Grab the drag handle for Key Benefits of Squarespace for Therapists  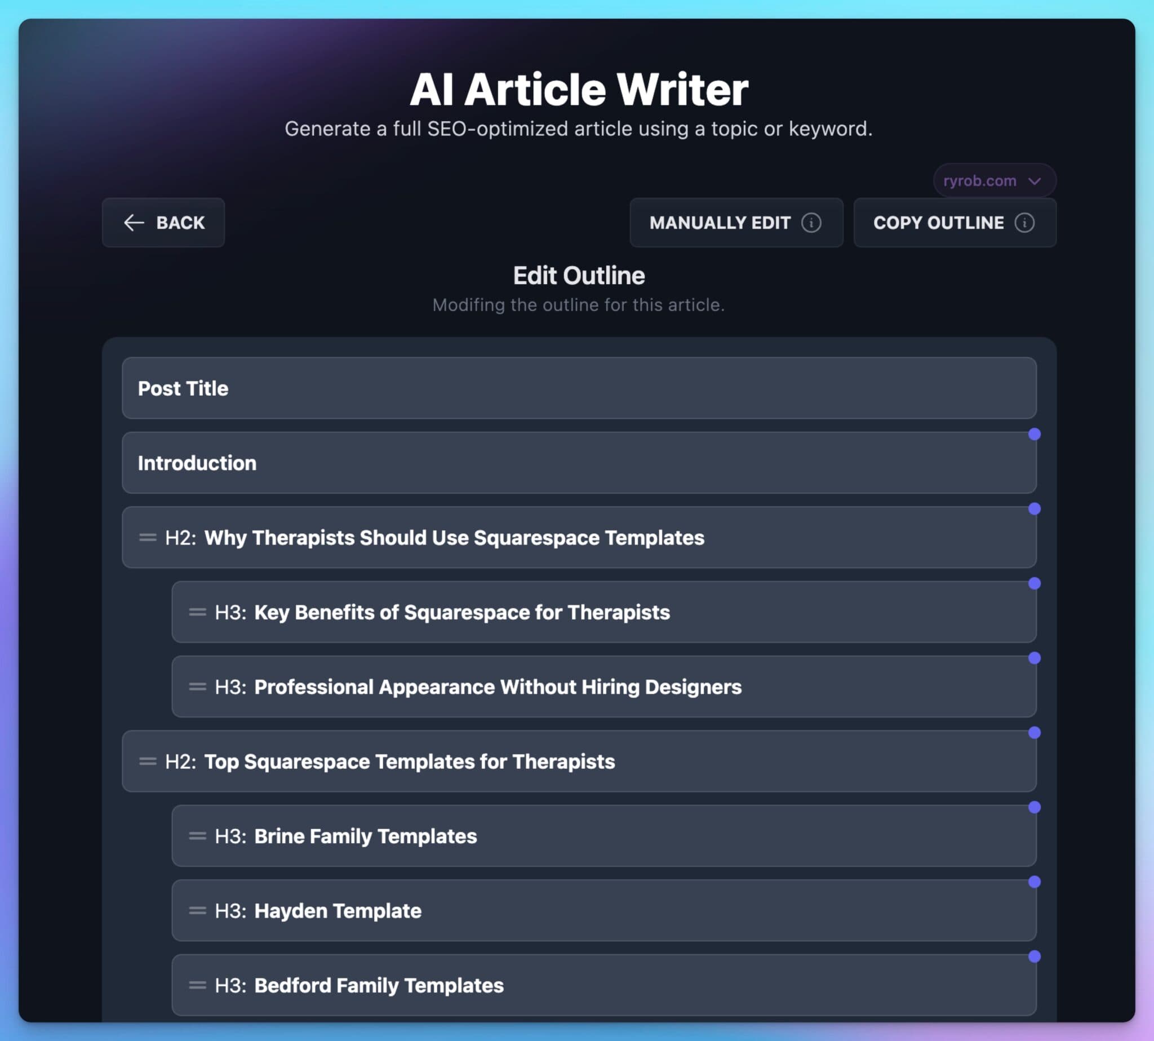point(197,612)
